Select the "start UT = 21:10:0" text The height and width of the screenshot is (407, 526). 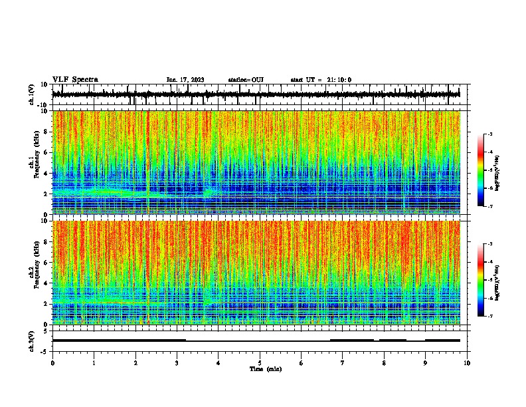(321, 80)
